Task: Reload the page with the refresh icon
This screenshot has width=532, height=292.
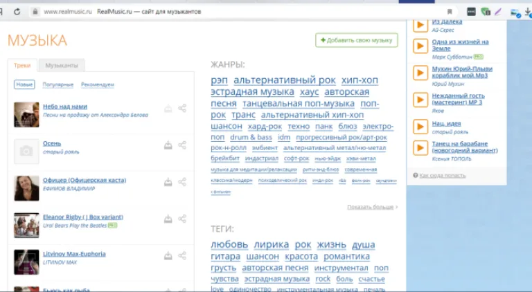Action: (x=17, y=12)
